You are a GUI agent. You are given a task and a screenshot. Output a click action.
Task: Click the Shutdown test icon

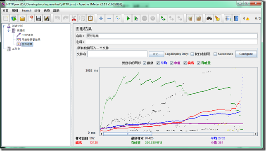(152, 18)
